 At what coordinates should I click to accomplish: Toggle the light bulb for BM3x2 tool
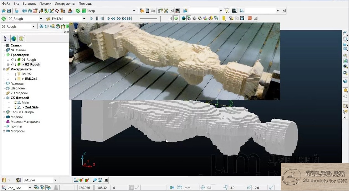(x=16, y=74)
